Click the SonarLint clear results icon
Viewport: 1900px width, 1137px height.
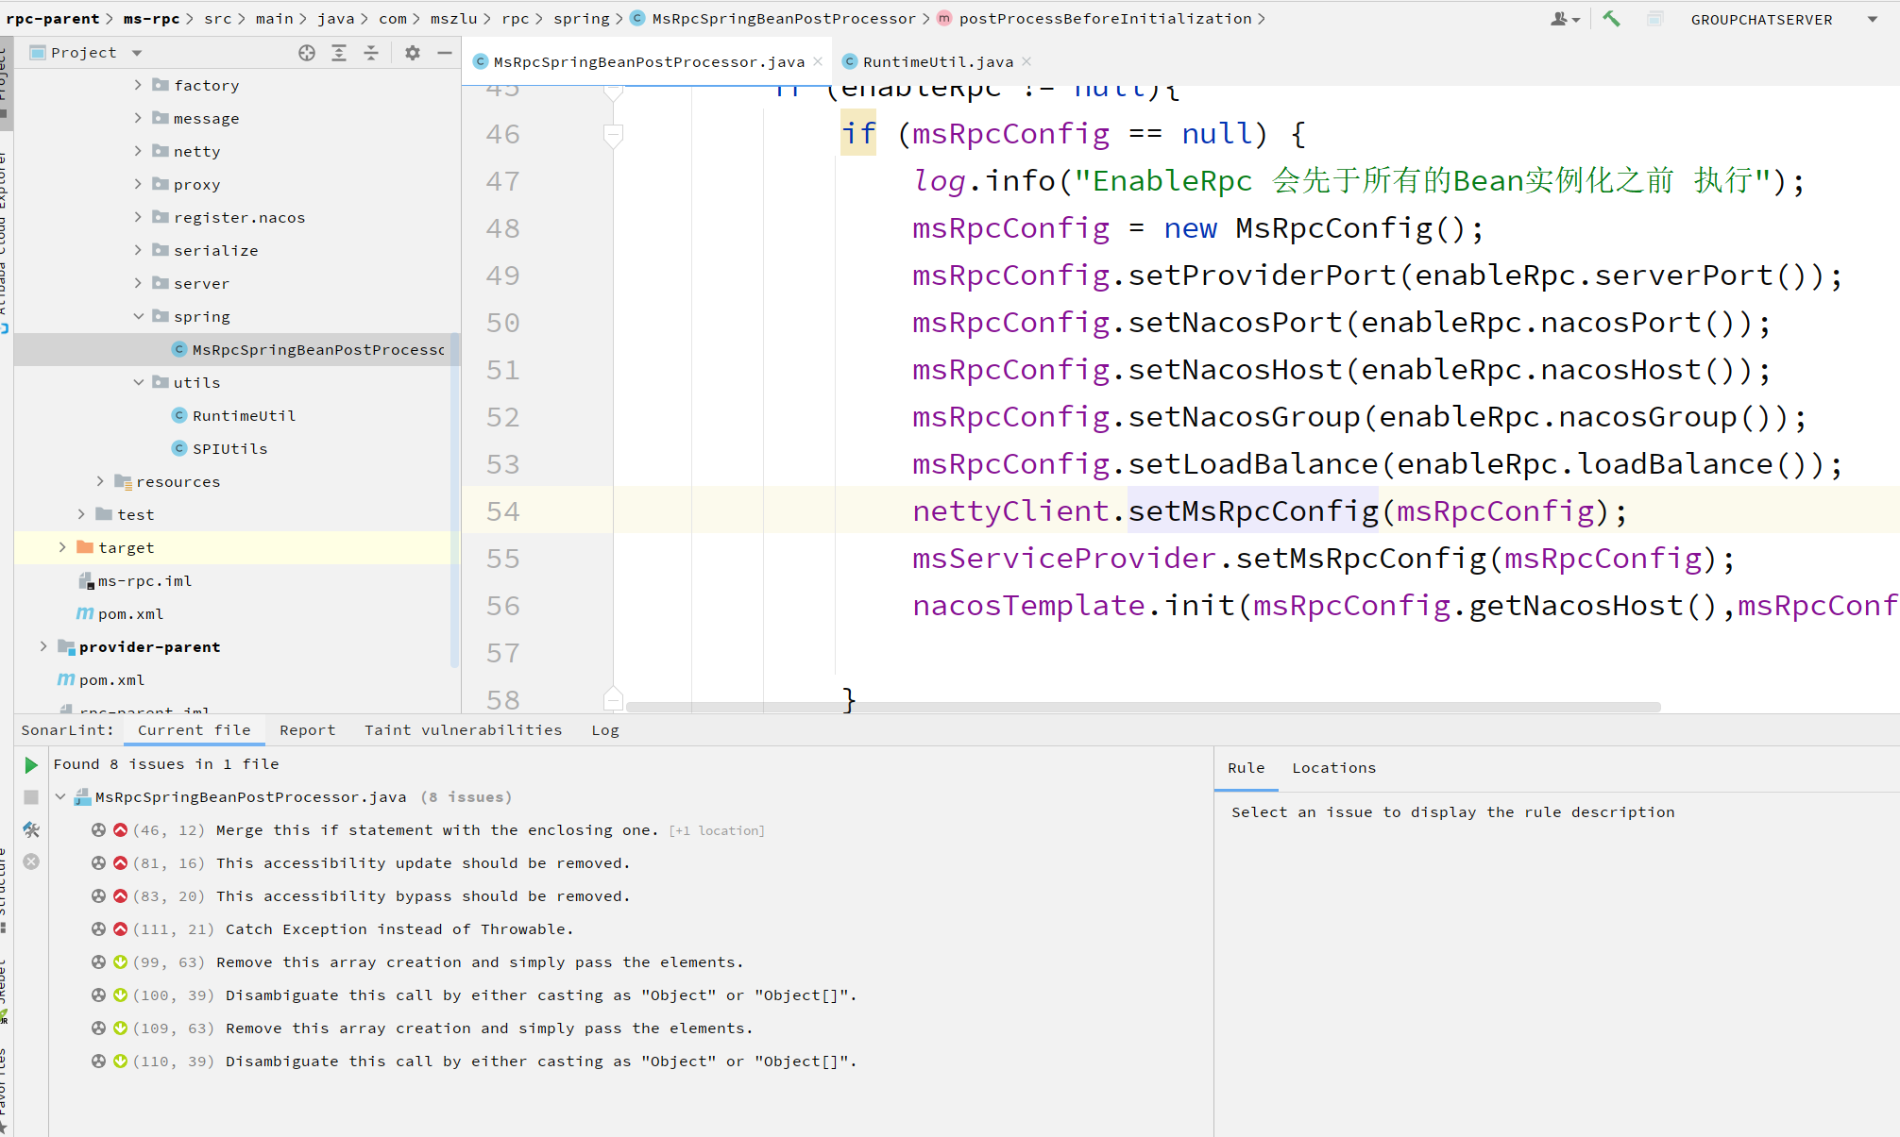(31, 861)
